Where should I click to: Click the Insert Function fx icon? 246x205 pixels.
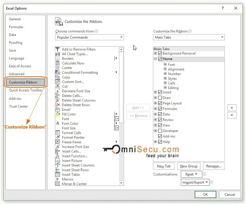point(58,156)
